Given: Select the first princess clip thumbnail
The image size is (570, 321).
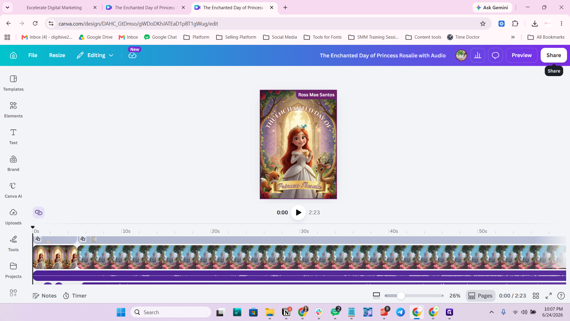Looking at the screenshot, I should pyautogui.click(x=55, y=257).
